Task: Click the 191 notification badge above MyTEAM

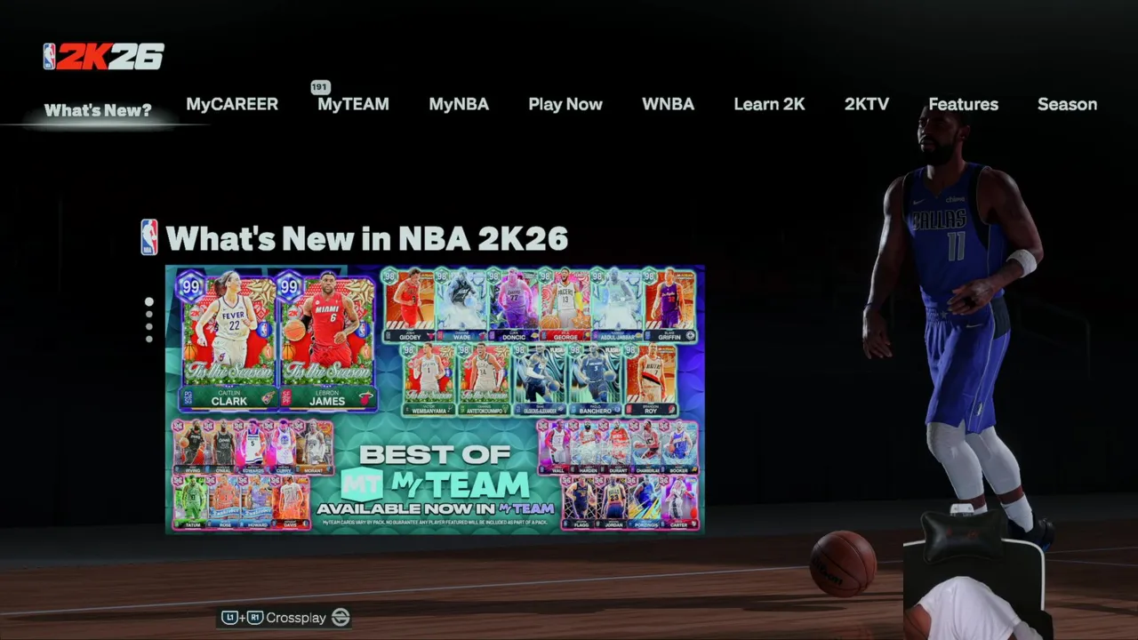Action: [320, 87]
